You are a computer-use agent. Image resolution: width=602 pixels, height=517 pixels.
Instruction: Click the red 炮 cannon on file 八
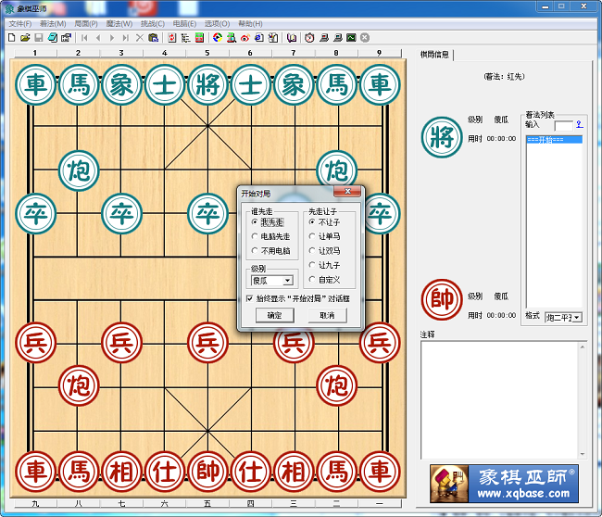pyautogui.click(x=79, y=385)
